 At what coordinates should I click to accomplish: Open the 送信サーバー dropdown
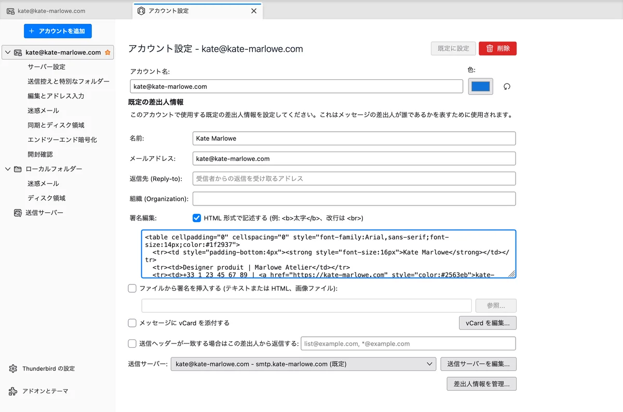303,364
